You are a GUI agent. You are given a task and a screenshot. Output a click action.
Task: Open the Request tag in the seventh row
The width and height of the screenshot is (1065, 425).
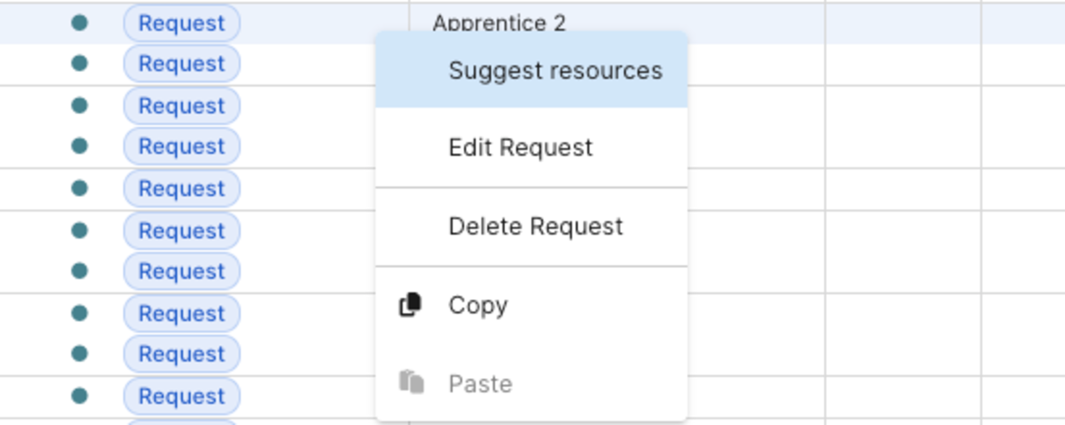click(x=182, y=271)
